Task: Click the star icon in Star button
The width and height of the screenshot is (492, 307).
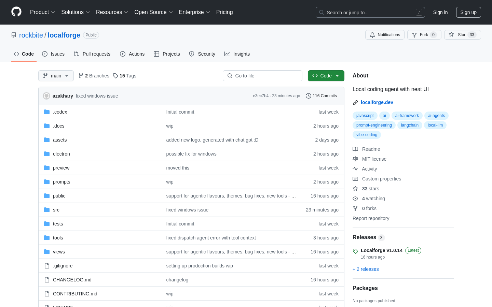Action: coord(451,34)
